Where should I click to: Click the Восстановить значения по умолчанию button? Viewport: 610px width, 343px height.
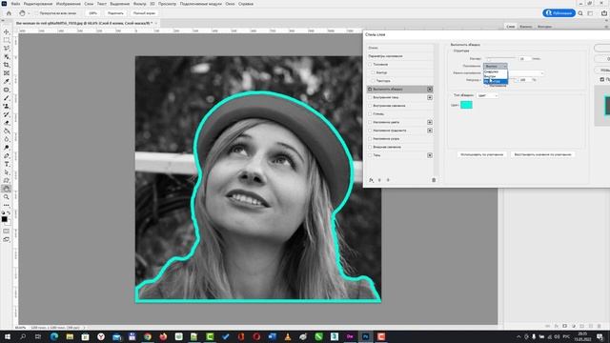(542, 154)
